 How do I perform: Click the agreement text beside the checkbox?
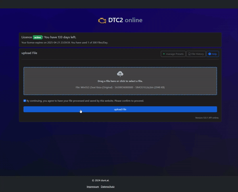85,101
